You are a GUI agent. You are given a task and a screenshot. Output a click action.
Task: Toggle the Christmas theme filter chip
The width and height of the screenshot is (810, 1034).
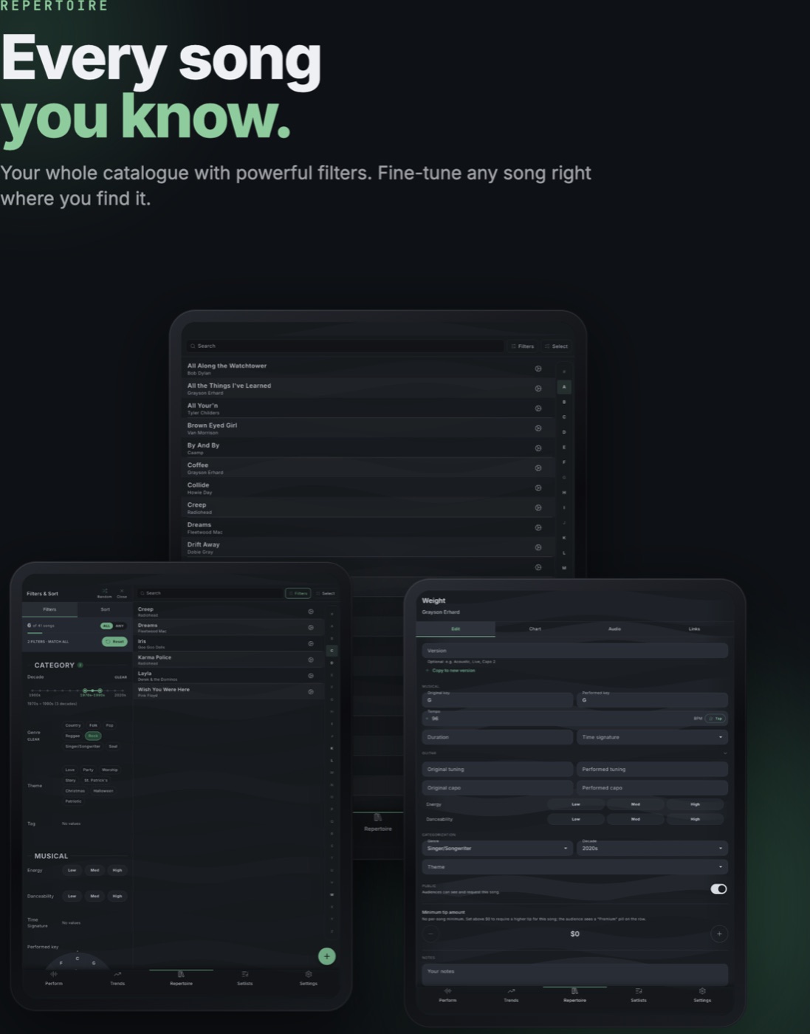click(x=75, y=791)
